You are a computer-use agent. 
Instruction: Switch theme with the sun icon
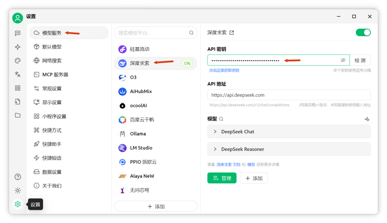click(18, 190)
